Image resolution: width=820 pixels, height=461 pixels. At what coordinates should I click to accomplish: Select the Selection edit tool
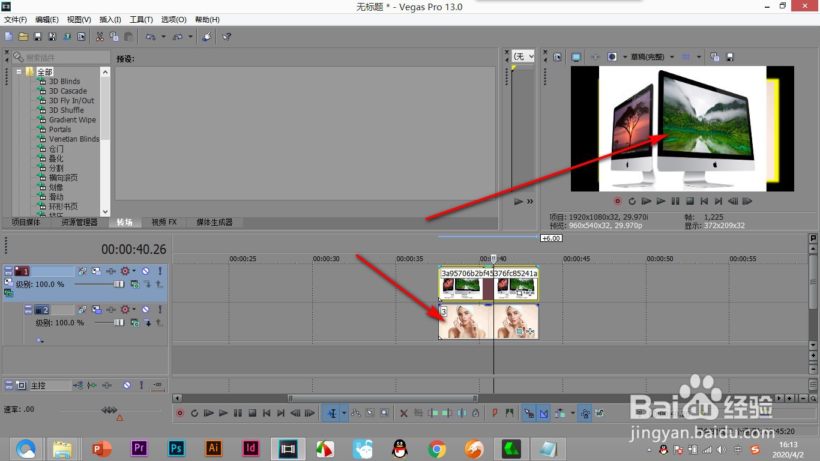pos(370,413)
